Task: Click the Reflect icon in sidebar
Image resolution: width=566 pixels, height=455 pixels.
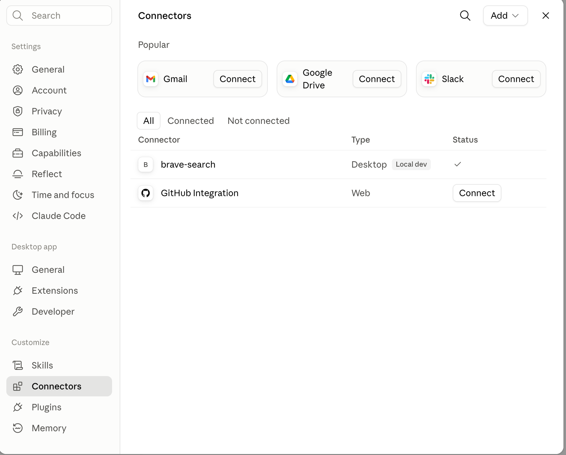Action: pyautogui.click(x=18, y=174)
